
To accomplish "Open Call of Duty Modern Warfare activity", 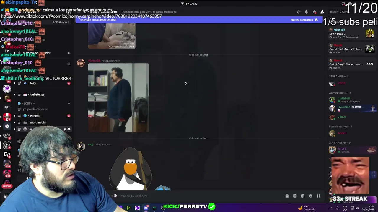I will [x=351, y=64].
